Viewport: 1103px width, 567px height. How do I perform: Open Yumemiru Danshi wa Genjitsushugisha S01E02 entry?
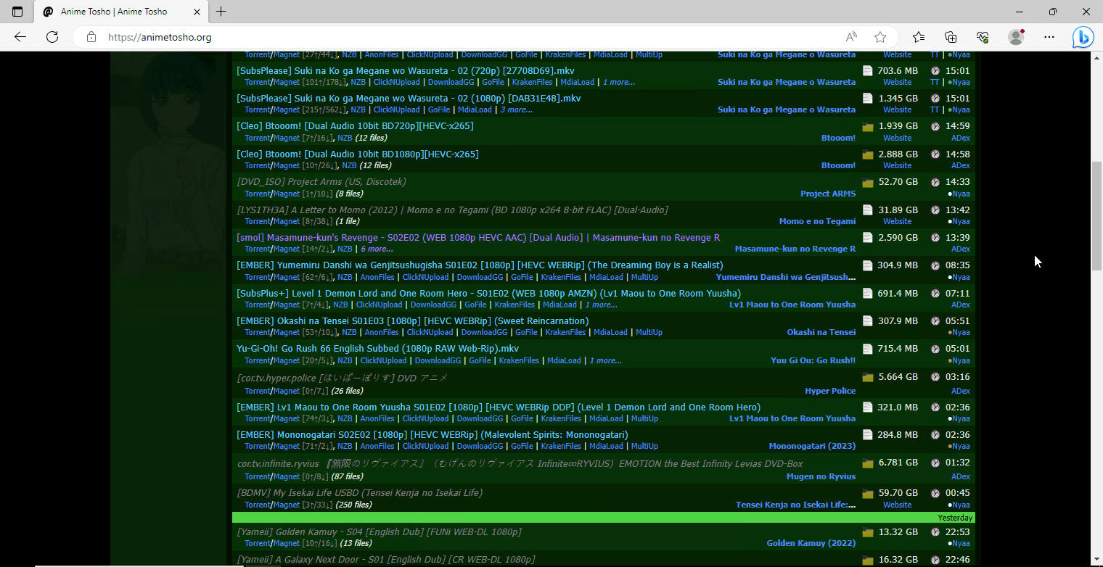point(480,265)
